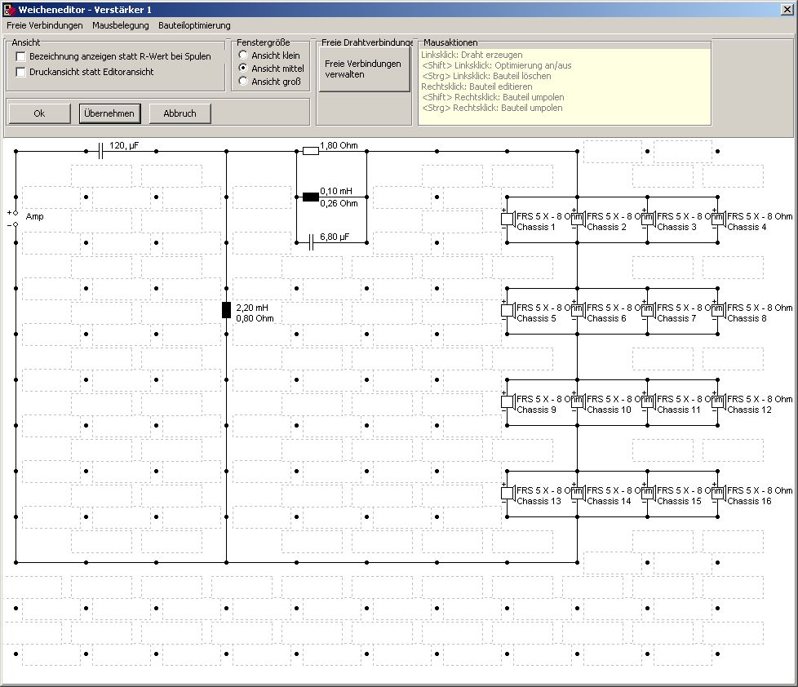Screen dimensions: 798x687
Task: Click the Amp plus terminal
Action: 16,213
